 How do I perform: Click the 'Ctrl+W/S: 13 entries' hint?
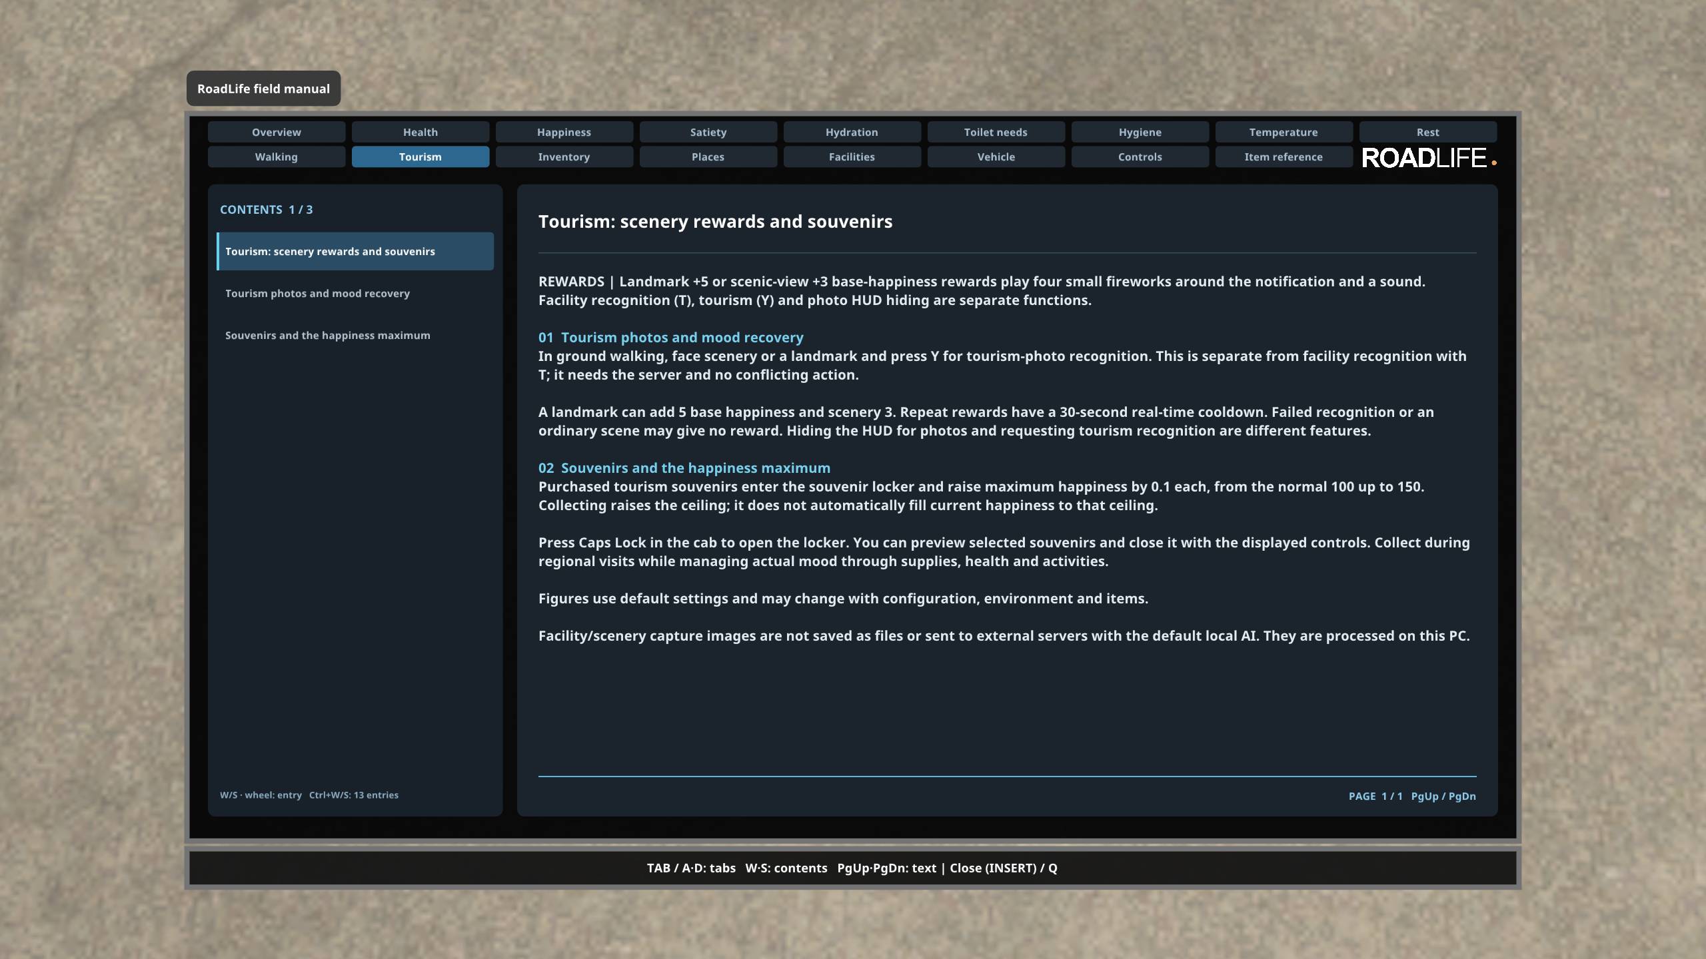[354, 795]
